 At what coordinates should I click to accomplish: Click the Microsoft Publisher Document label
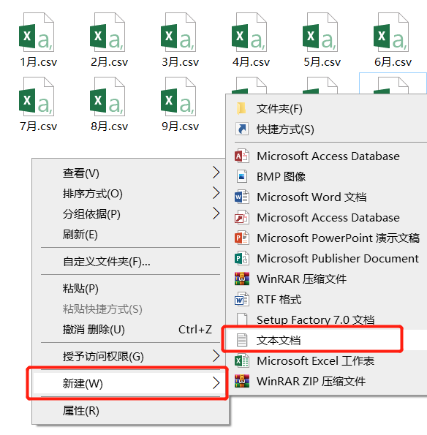pos(338,259)
